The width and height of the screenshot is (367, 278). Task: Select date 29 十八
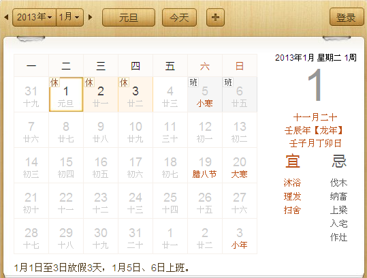click(x=66, y=236)
